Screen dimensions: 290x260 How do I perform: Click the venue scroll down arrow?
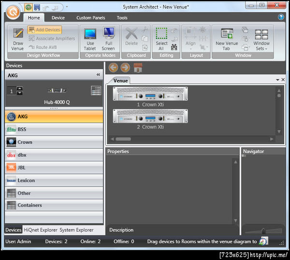[x=279, y=132]
